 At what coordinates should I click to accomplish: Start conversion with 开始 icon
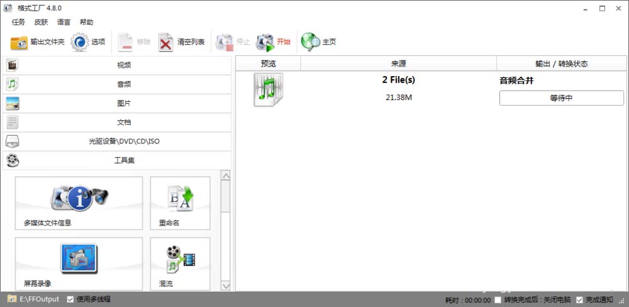pos(265,42)
